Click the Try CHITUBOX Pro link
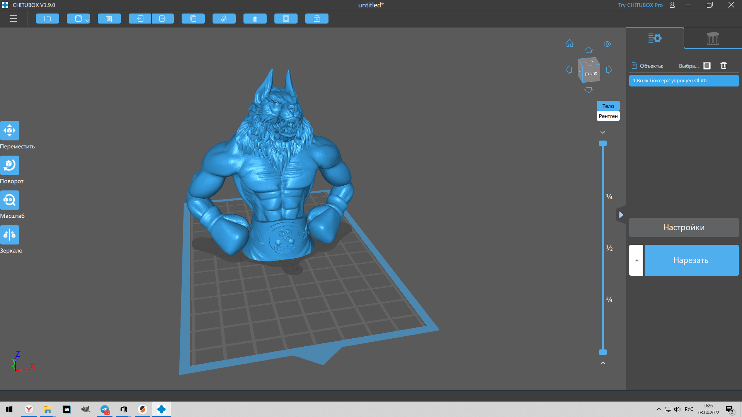This screenshot has width=742, height=417. click(x=640, y=5)
